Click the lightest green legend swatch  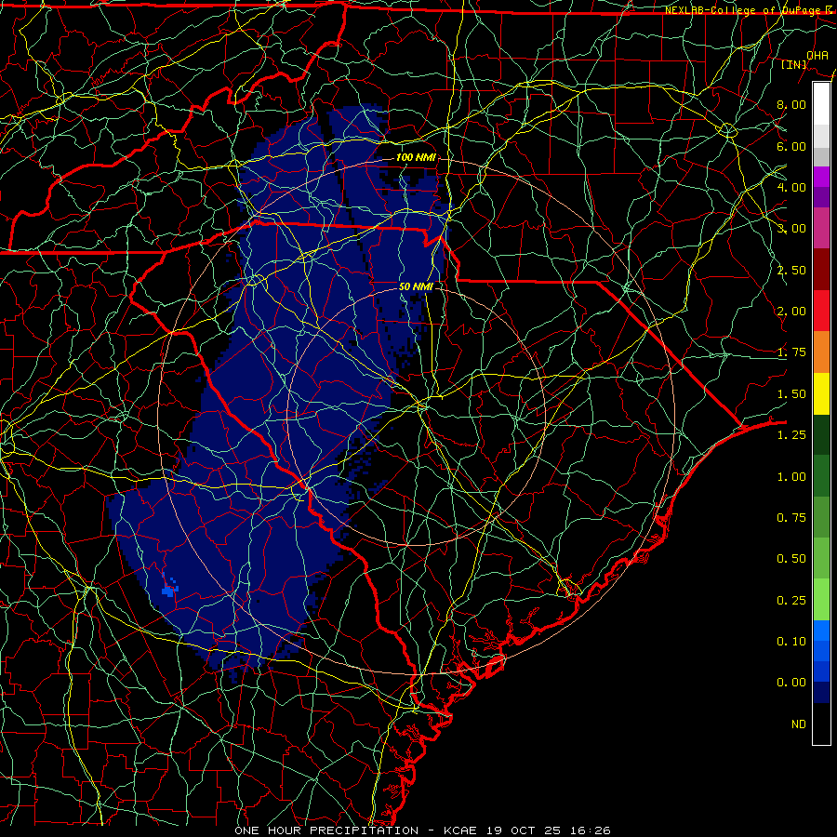(x=821, y=600)
